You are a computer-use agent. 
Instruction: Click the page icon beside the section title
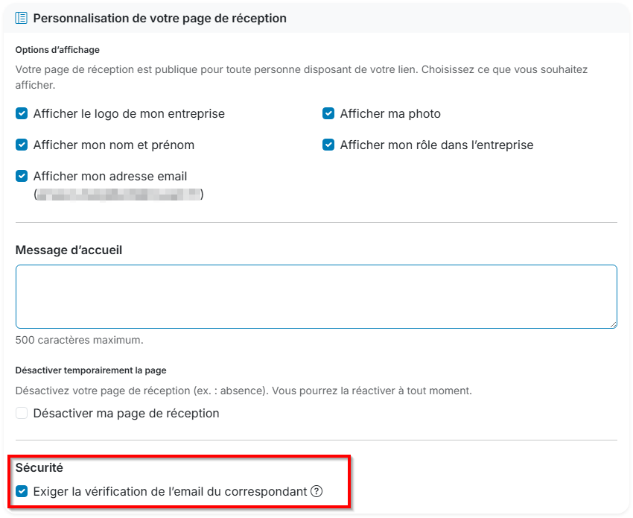coord(21,18)
